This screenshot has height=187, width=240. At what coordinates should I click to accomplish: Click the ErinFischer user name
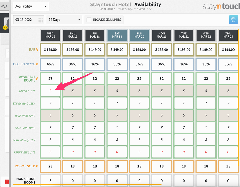pos(107,9)
